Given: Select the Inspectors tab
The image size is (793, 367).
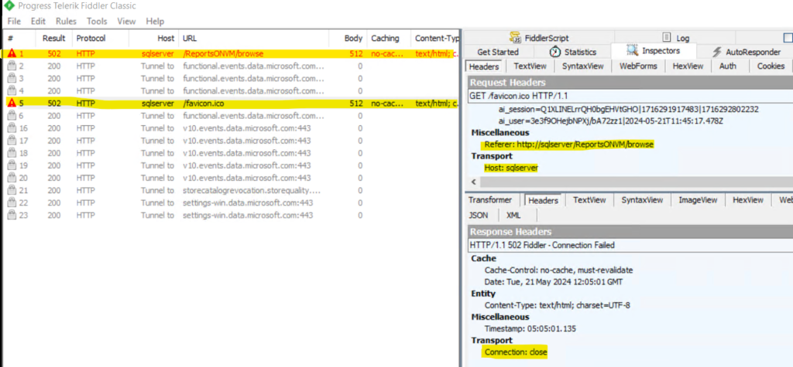Looking at the screenshot, I should point(654,50).
